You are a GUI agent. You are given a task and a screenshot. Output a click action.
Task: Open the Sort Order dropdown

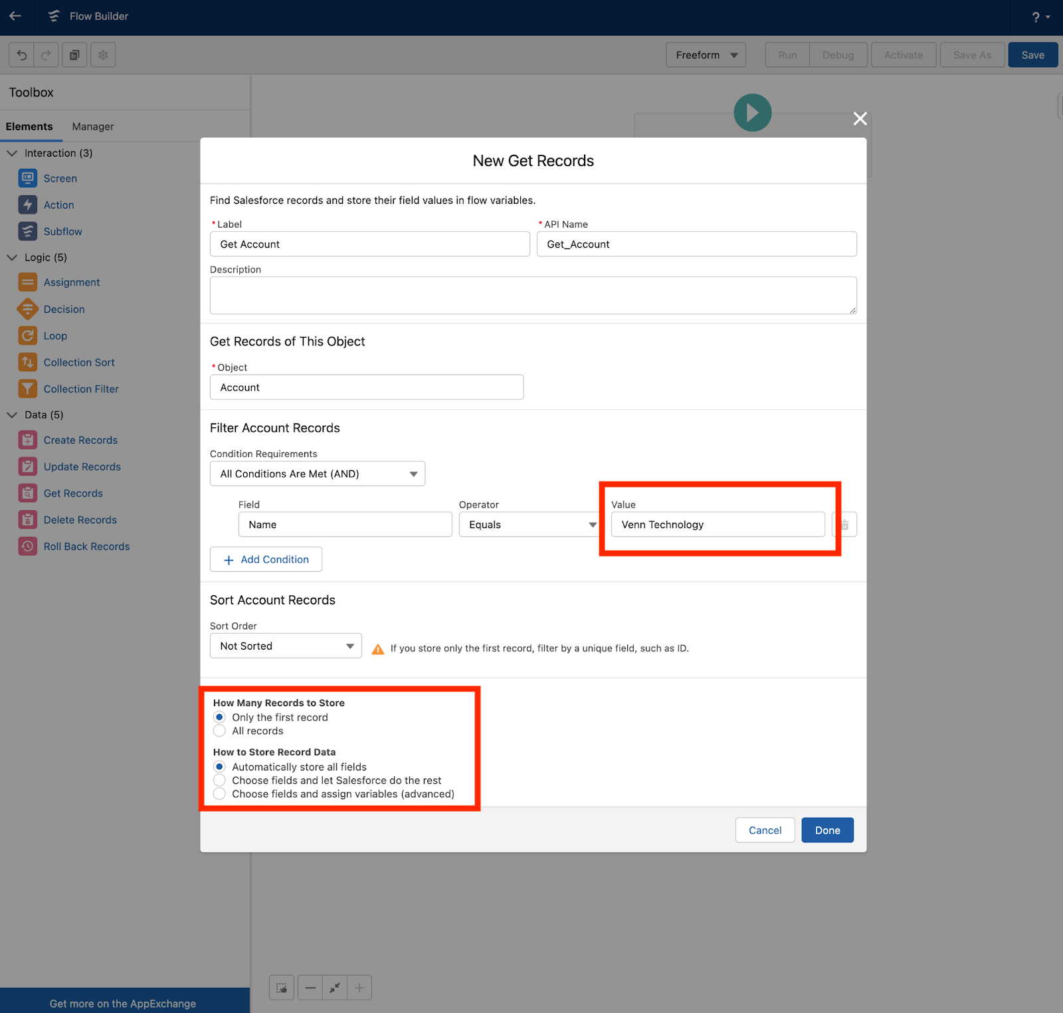(x=285, y=645)
